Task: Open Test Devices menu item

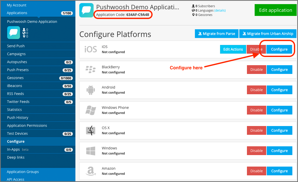Action: (38, 133)
